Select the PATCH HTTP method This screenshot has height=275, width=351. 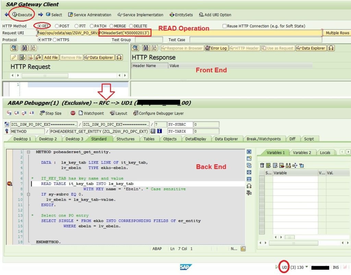(92, 26)
